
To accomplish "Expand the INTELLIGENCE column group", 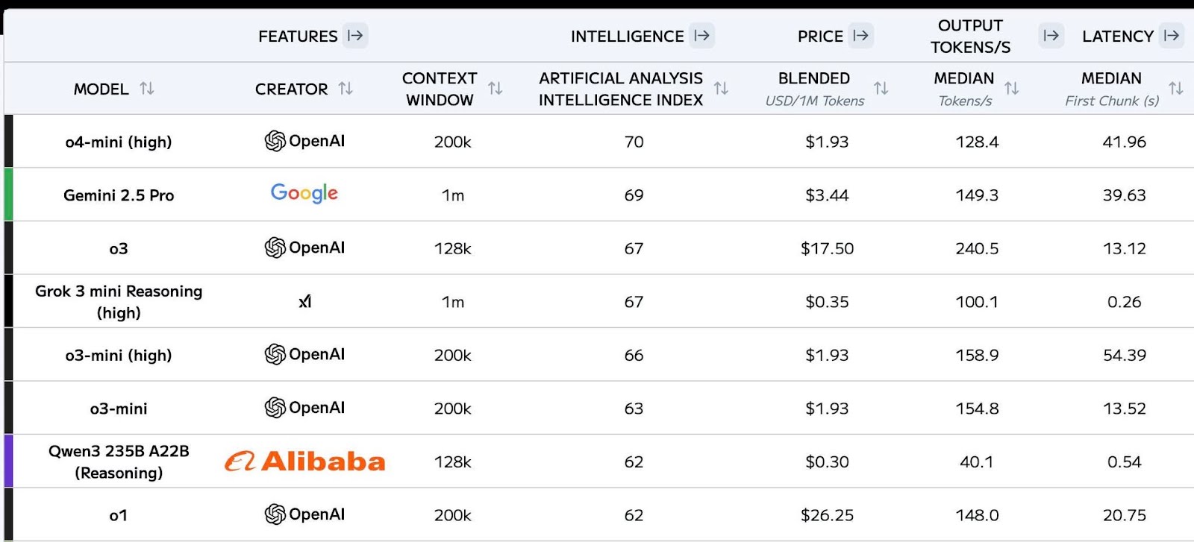I will point(701,36).
